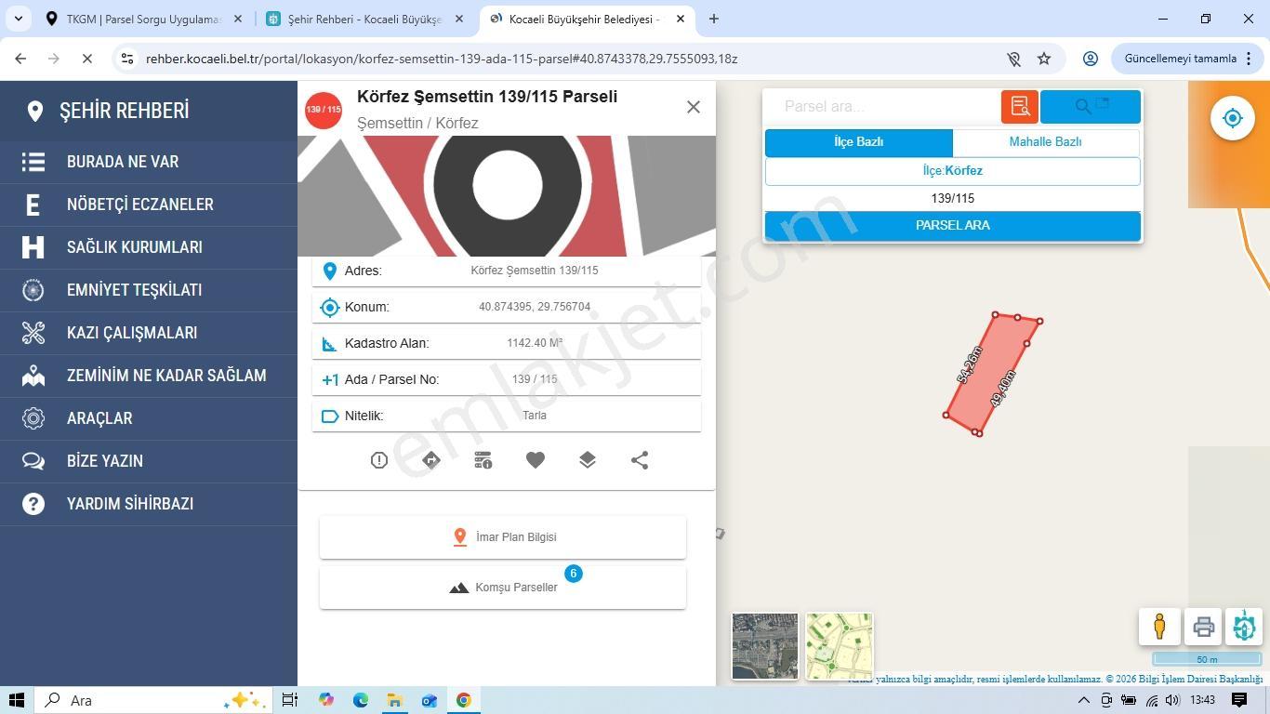
Task: Stop loading the page
Action: point(86,59)
